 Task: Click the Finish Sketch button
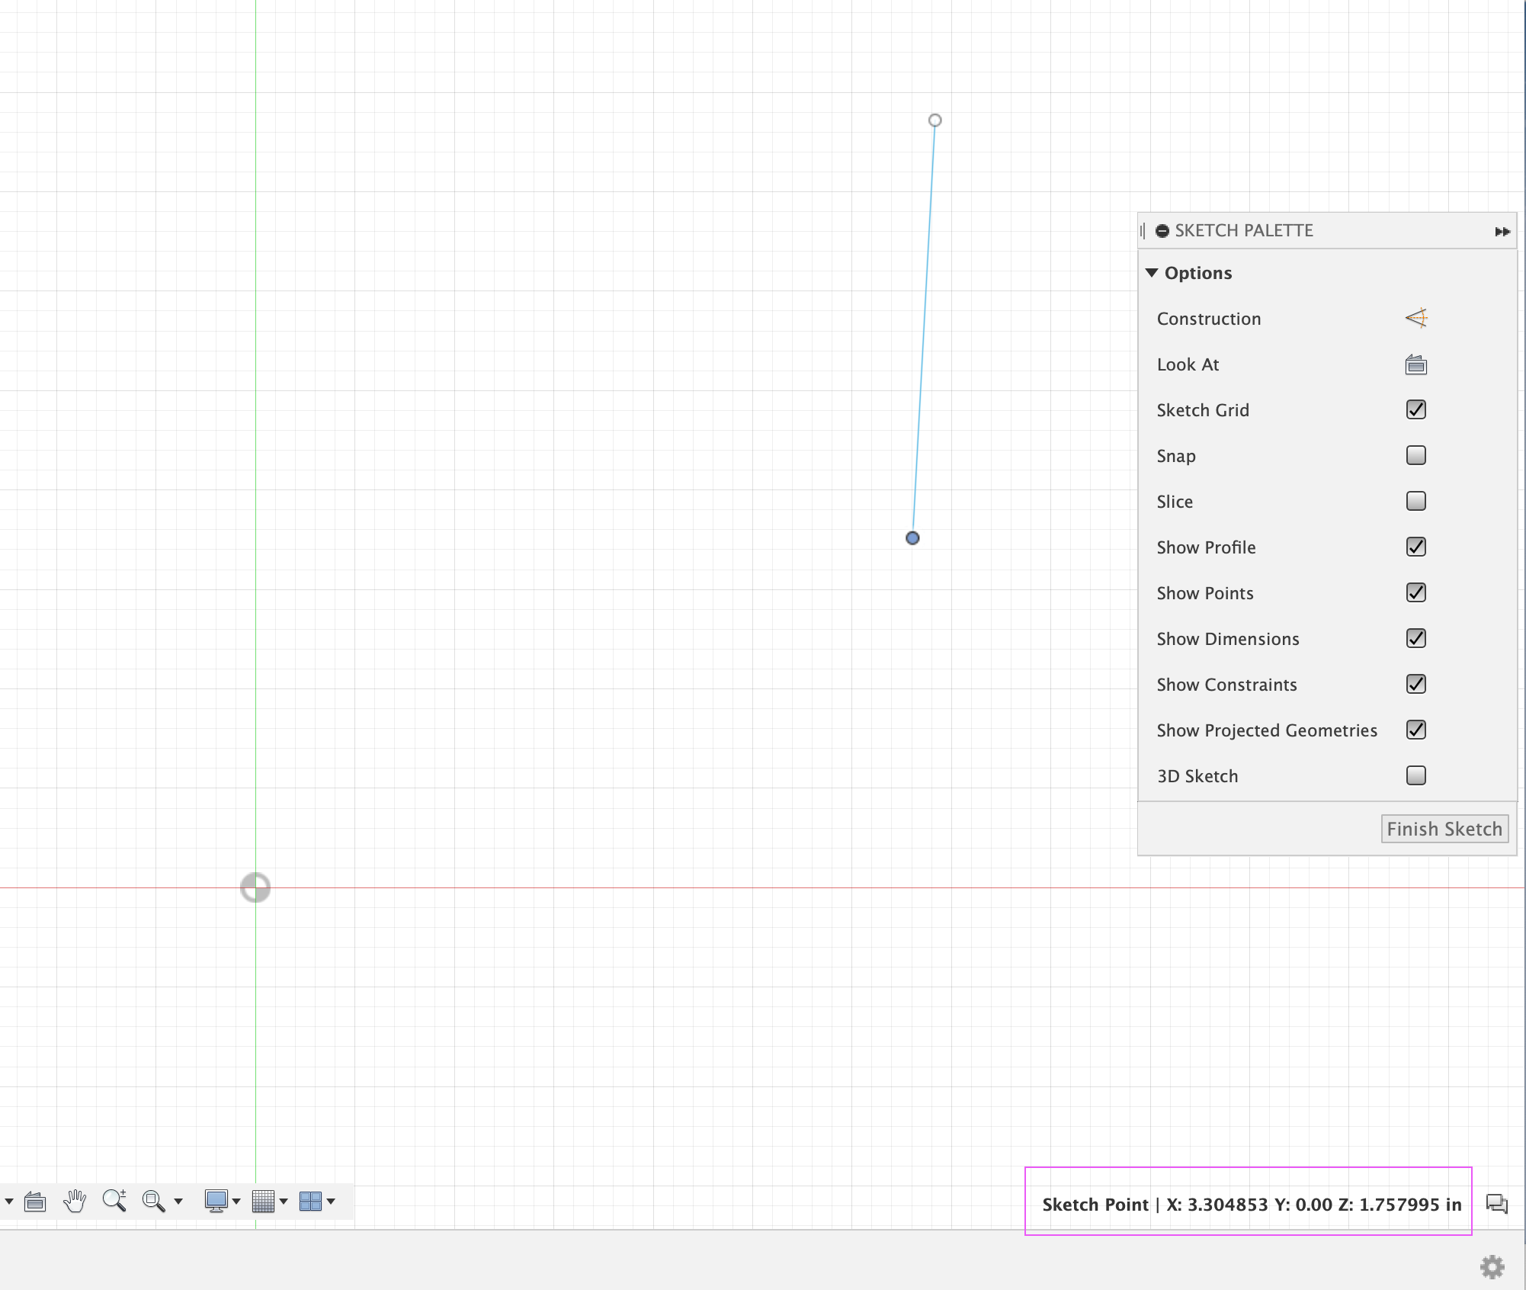coord(1444,829)
